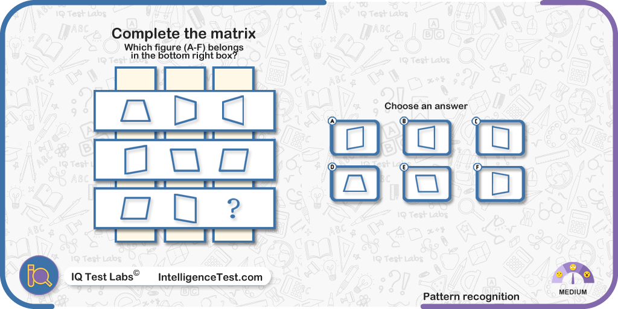Click bottom row middle quadrilateral
The width and height of the screenshot is (618, 309).
185,208
